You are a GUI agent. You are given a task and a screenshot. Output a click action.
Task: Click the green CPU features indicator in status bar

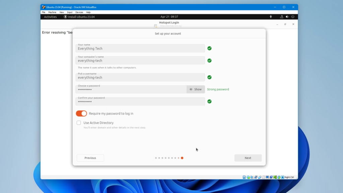275,177
